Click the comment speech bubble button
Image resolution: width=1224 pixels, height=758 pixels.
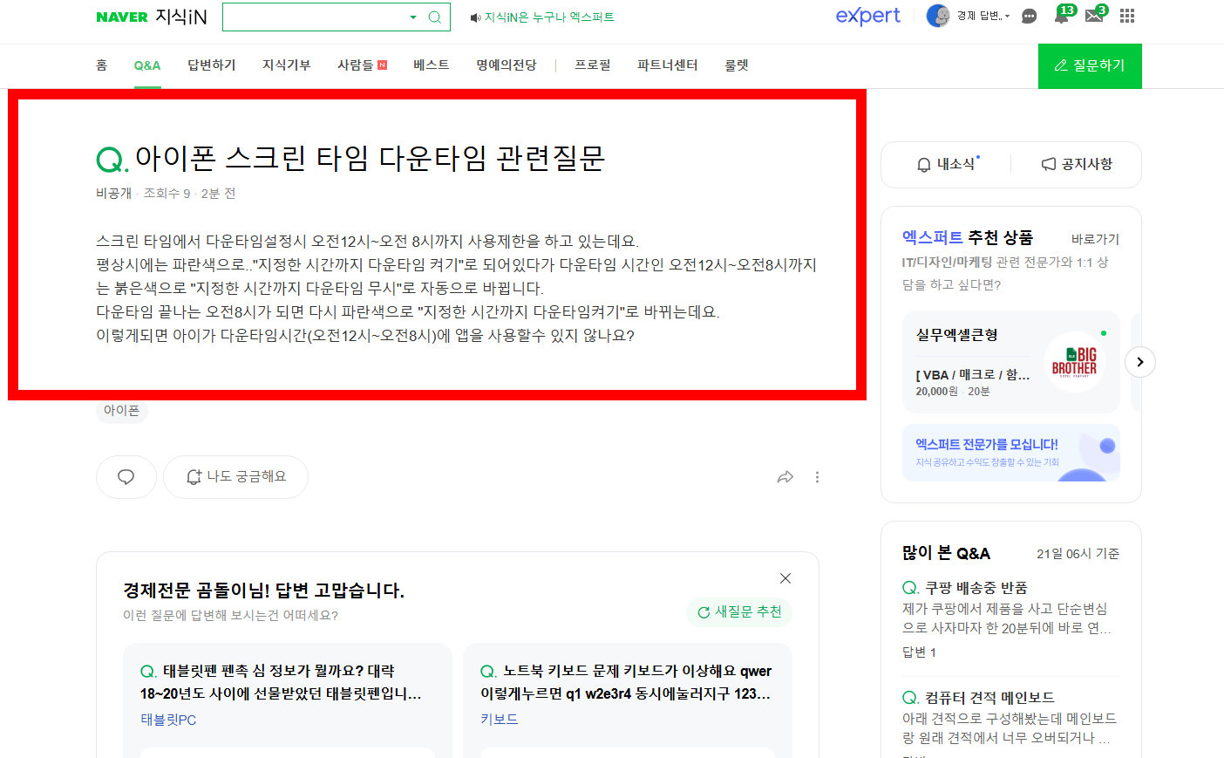coord(126,477)
